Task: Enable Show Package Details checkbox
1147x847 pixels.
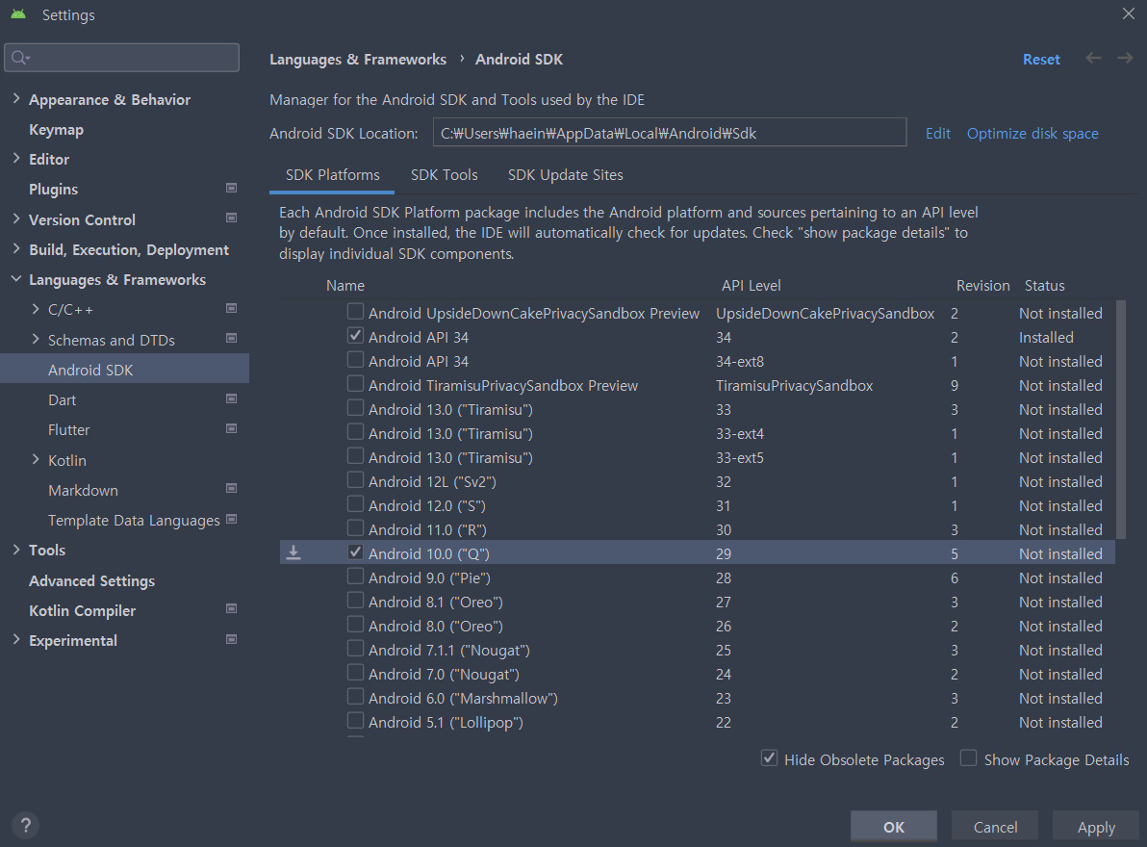Action: pos(969,758)
